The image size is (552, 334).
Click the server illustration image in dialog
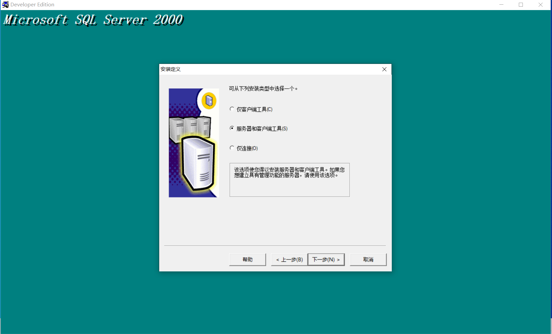(x=194, y=143)
